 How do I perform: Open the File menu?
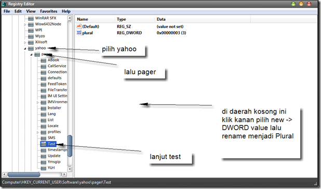click(7, 11)
